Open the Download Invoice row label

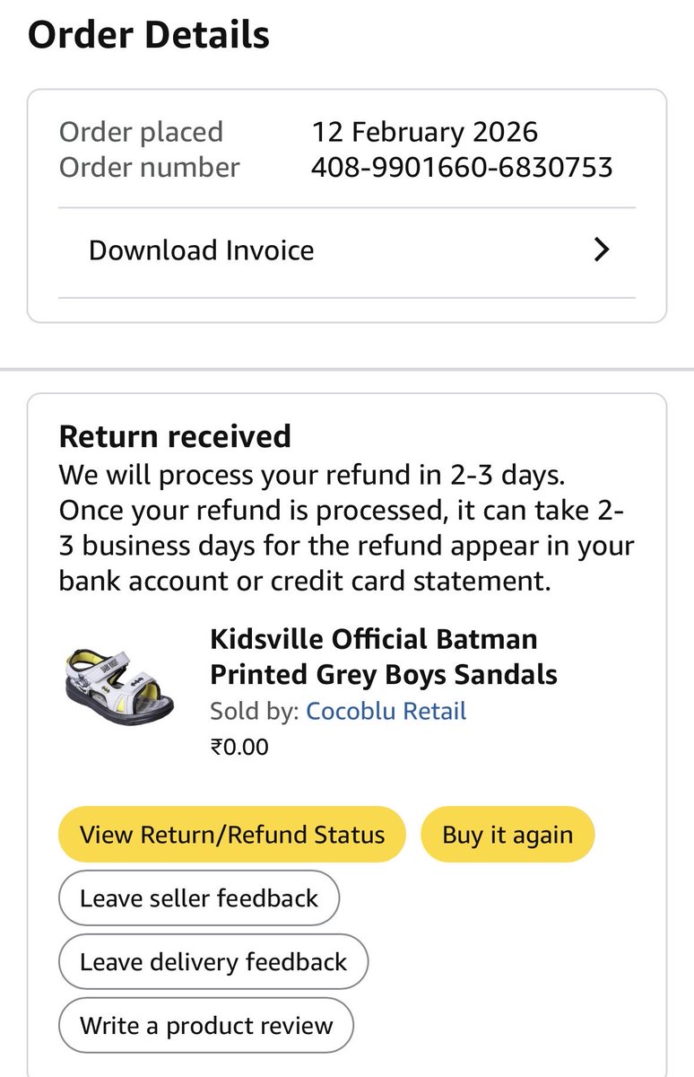click(201, 250)
